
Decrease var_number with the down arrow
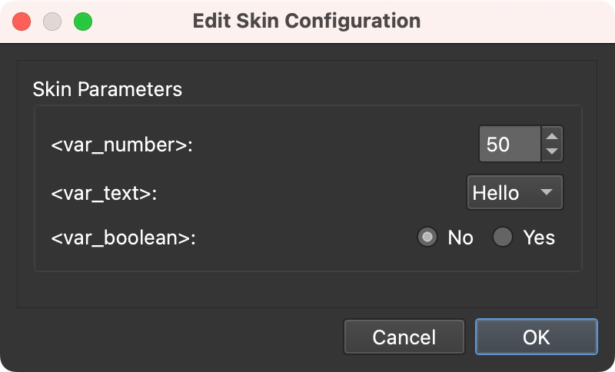tap(552, 152)
